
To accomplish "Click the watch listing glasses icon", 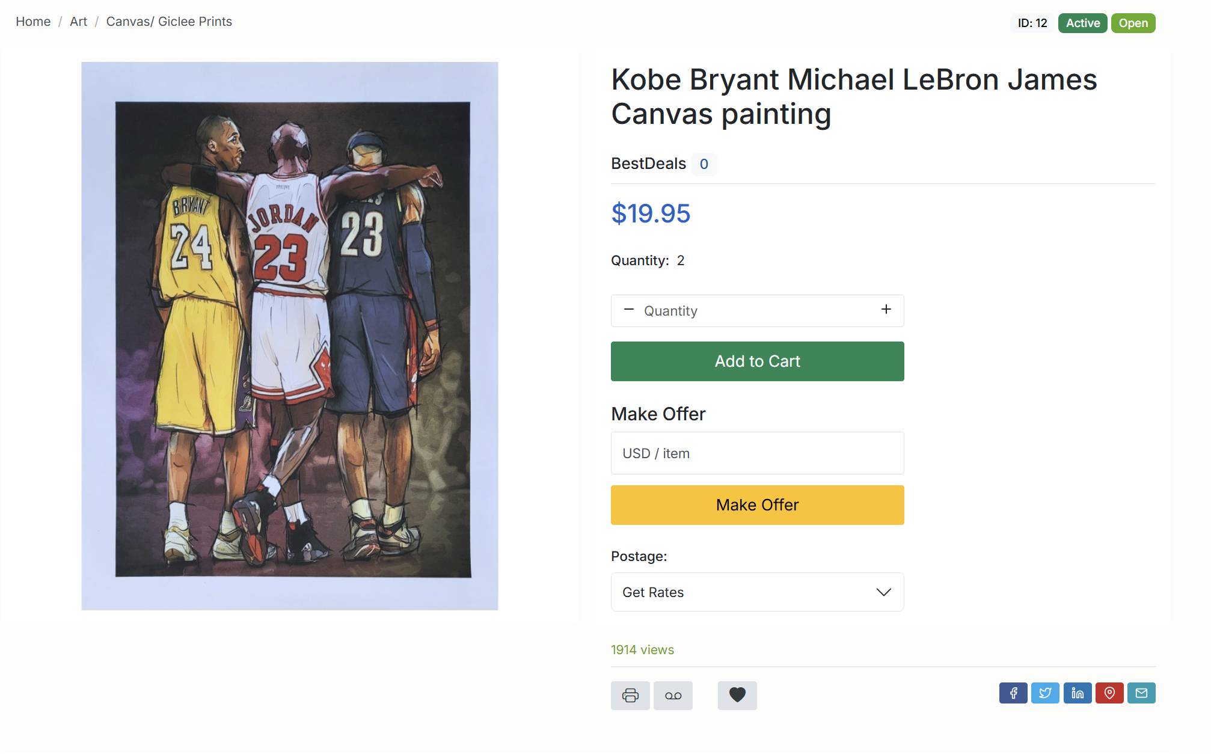I will point(673,696).
